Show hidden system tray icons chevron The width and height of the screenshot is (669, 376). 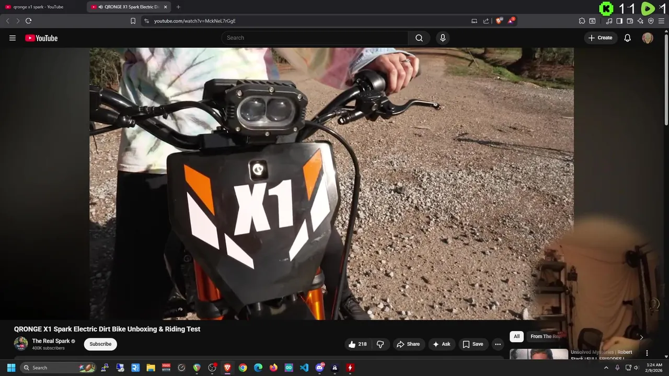[606, 368]
